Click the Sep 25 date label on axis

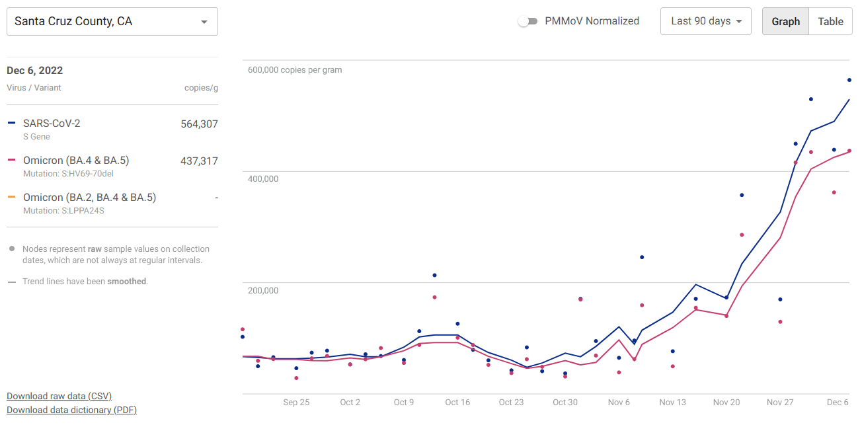click(x=296, y=402)
